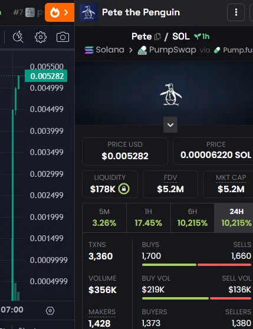Click the Pete the Penguin token logo

click(x=88, y=12)
